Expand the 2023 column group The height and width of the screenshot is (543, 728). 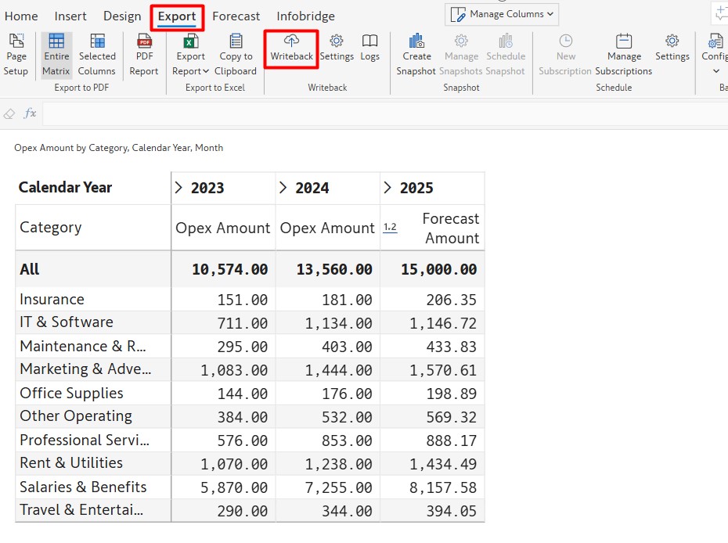178,188
